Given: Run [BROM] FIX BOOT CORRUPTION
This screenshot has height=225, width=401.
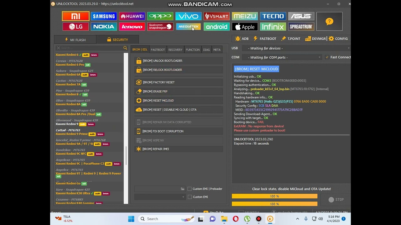Looking at the screenshot, I should pyautogui.click(x=179, y=131).
